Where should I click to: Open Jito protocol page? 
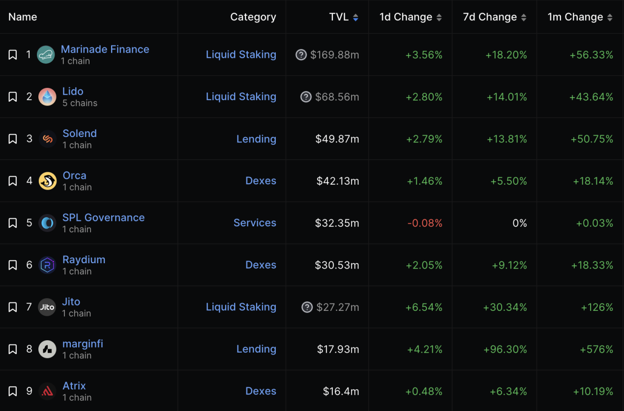pos(71,301)
